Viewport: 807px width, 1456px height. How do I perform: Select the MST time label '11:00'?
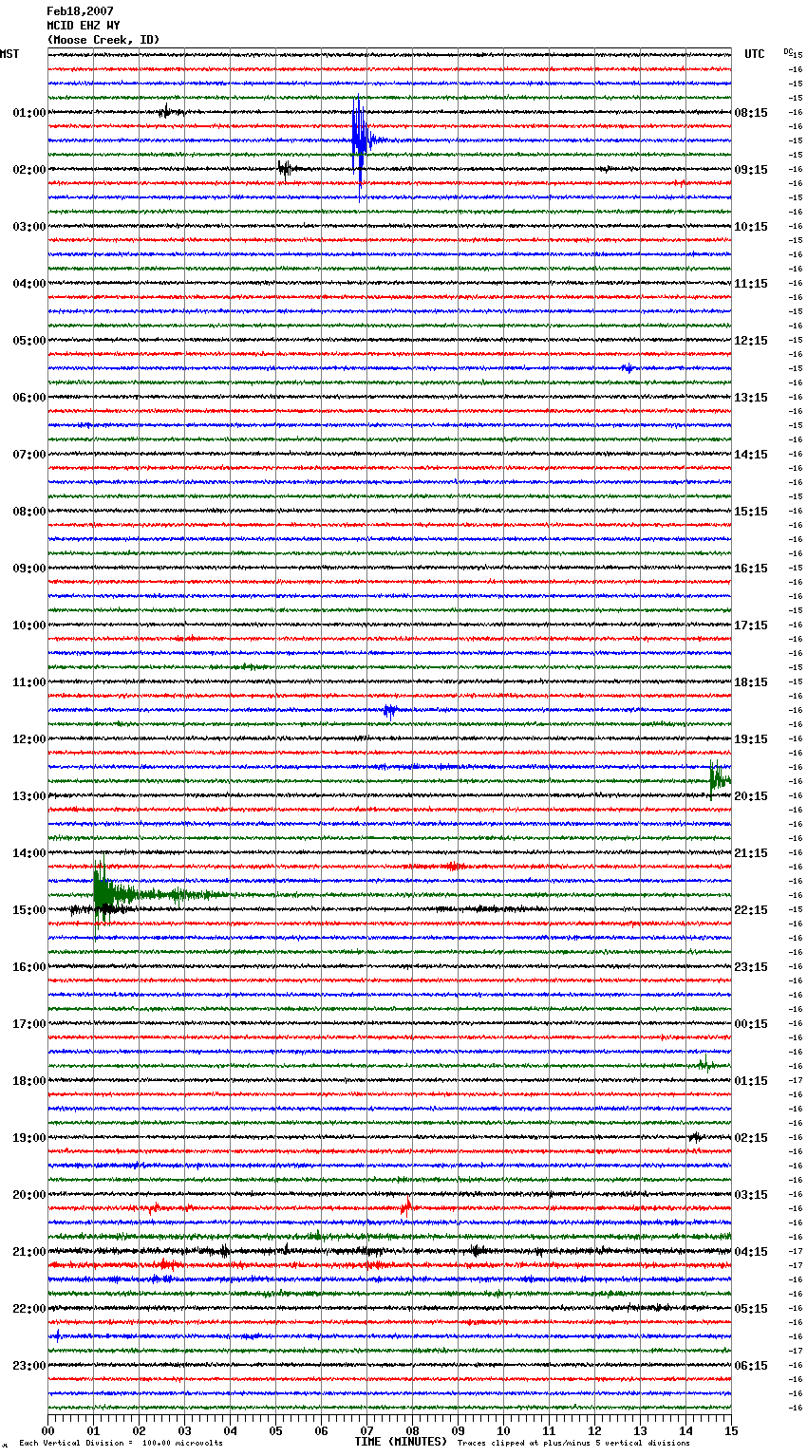[29, 682]
